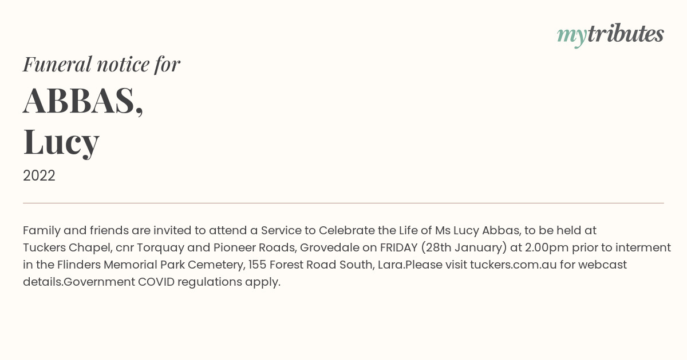687x360 pixels.
Task: Select the "Funeral notice for" heading
Action: [x=101, y=64]
